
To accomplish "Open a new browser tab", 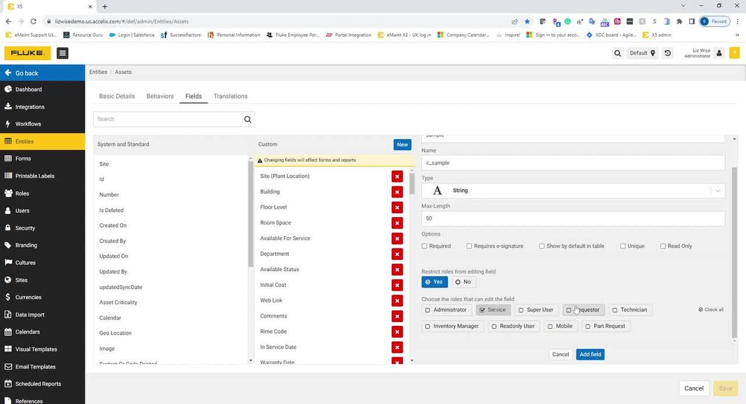I will point(105,6).
